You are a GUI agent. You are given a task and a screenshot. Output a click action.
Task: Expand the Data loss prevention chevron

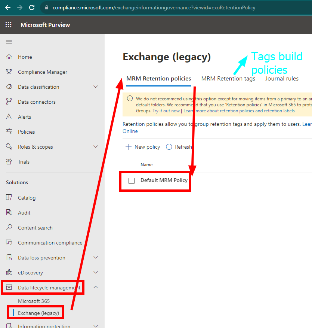(96, 258)
